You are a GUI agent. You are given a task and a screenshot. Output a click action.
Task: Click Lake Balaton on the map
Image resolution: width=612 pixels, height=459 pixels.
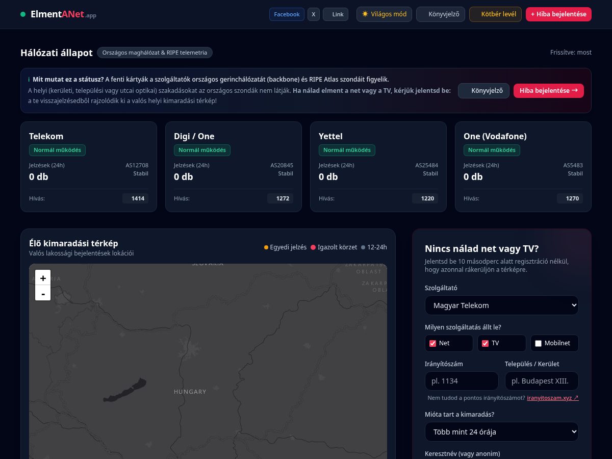pos(125,390)
